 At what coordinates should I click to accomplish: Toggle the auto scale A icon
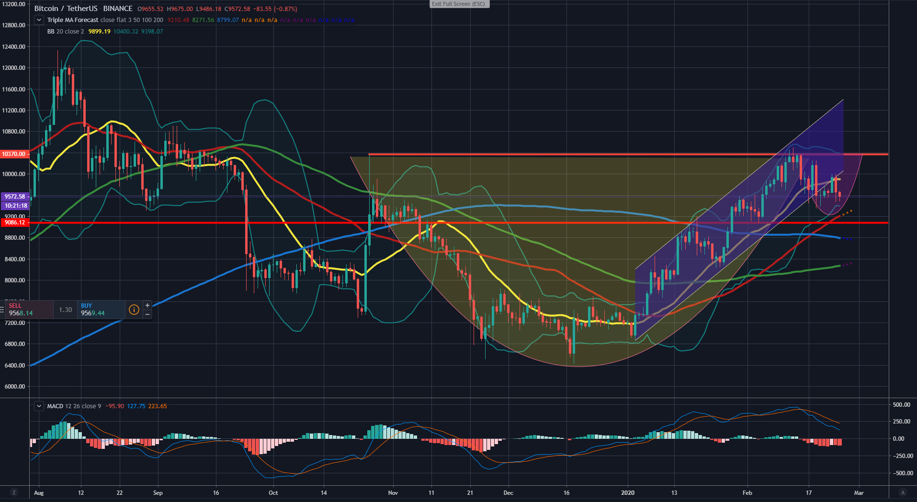903,492
